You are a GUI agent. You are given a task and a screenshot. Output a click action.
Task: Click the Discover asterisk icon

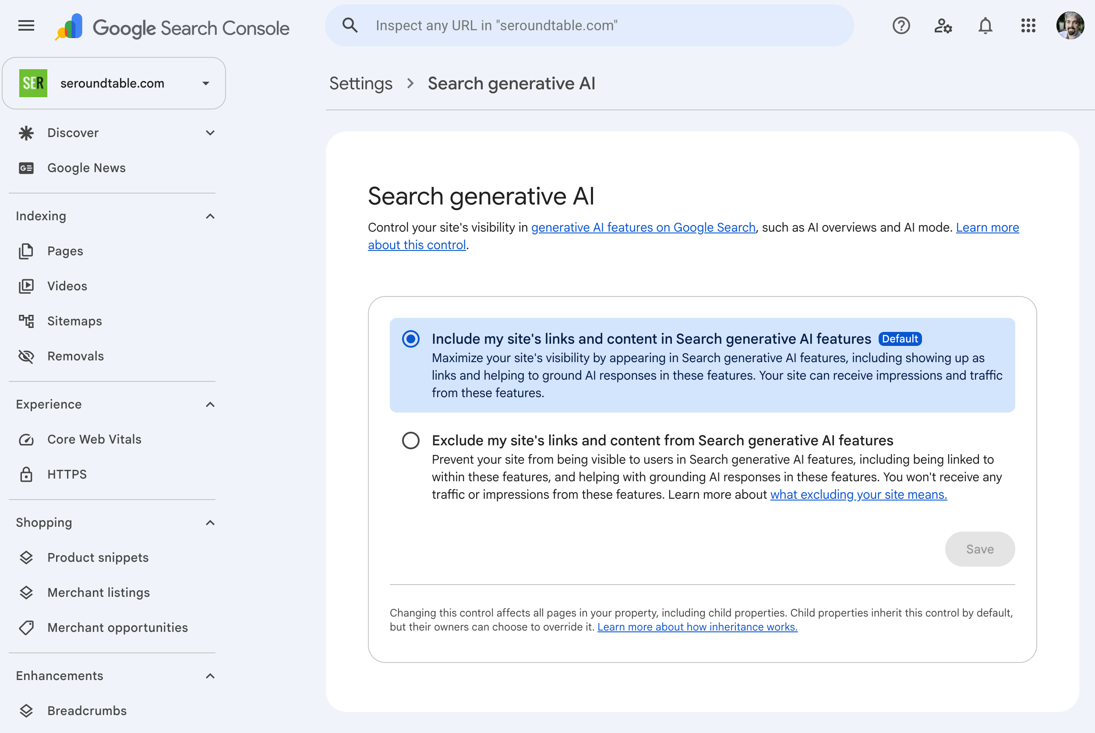pos(26,133)
